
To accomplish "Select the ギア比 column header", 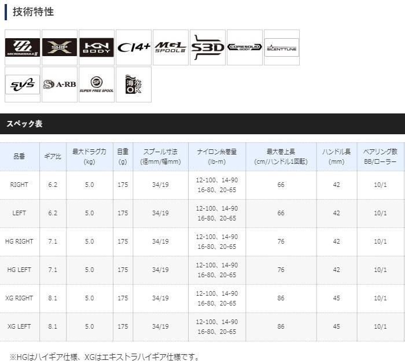I will click(x=53, y=157).
